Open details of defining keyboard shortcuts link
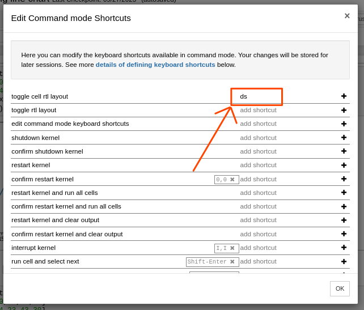 (x=155, y=65)
